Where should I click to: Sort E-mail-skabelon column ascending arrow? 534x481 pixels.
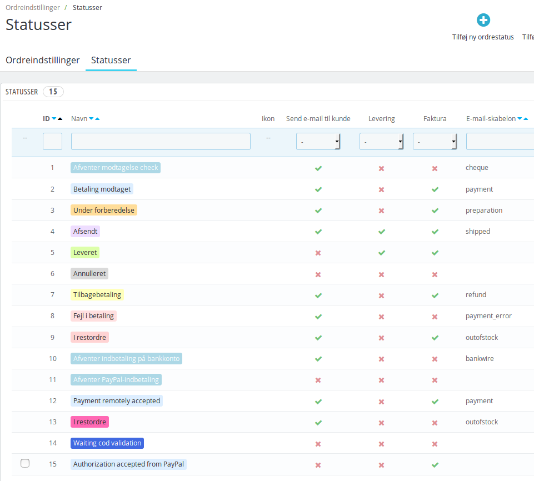tap(526, 118)
